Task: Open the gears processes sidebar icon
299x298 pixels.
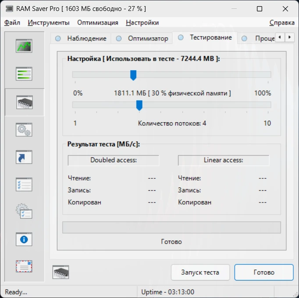Action: tap(24, 130)
